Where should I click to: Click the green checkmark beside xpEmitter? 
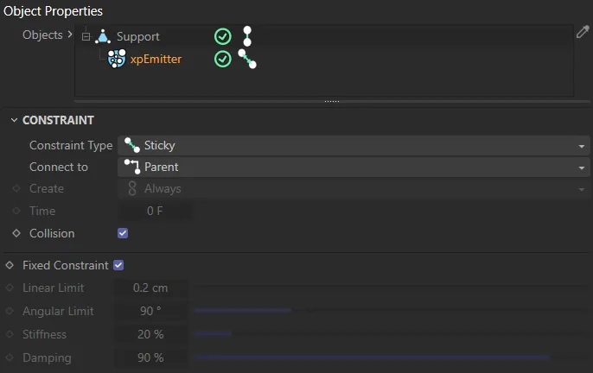223,60
